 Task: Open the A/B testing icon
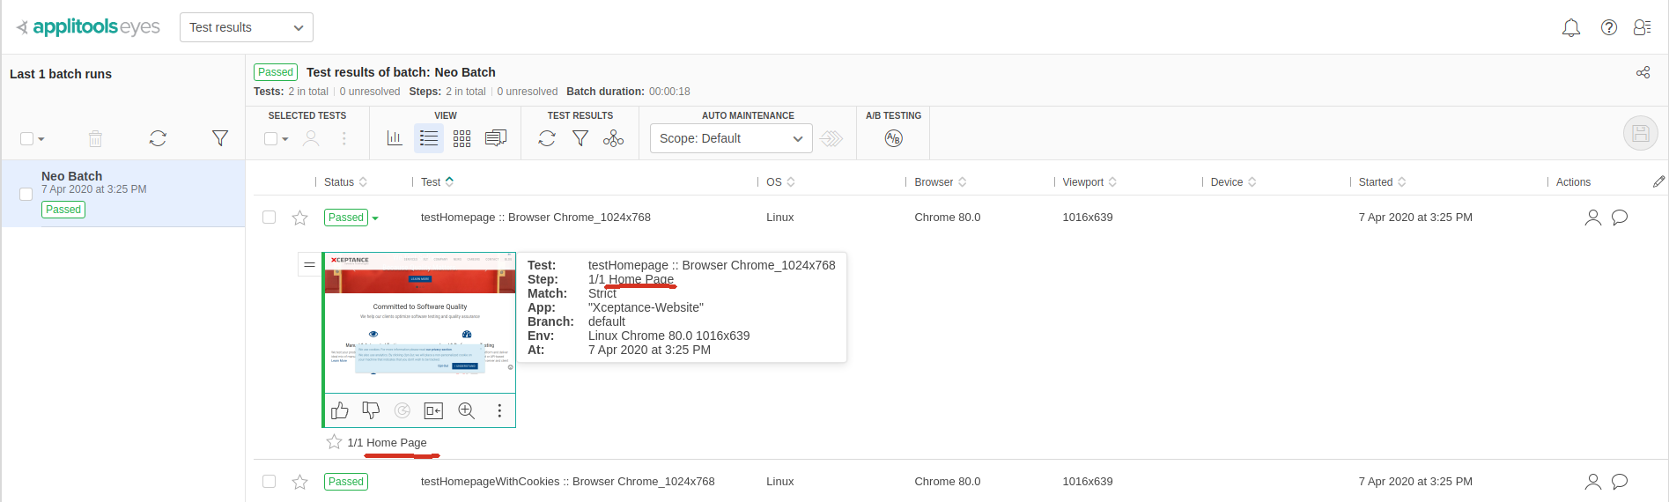tap(893, 138)
